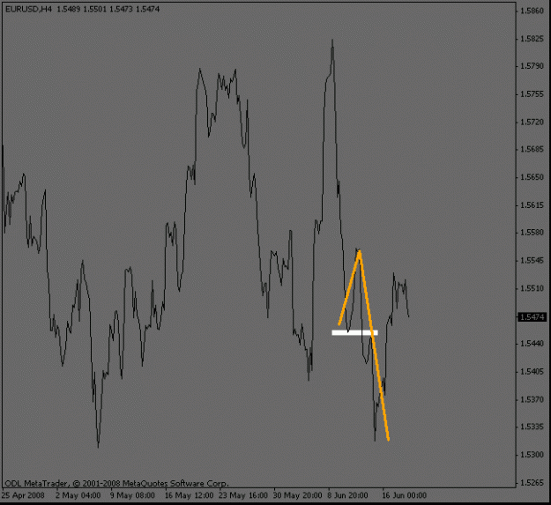This screenshot has height=505, width=551.
Task: Click price axis label 1.5685
Action: point(532,150)
